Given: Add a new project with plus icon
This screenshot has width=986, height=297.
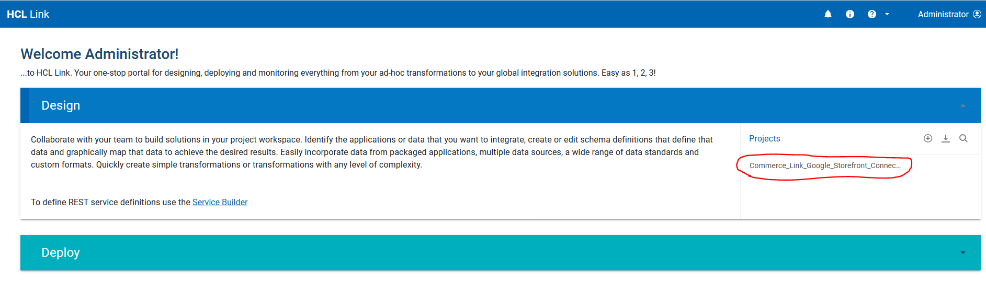Looking at the screenshot, I should [x=928, y=138].
